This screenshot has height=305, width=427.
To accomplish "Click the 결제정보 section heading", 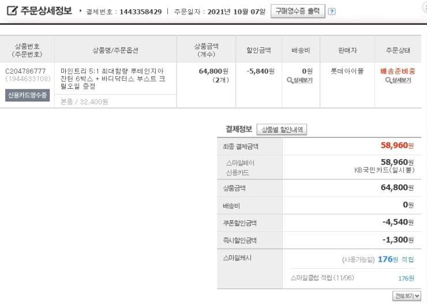I will [x=239, y=129].
